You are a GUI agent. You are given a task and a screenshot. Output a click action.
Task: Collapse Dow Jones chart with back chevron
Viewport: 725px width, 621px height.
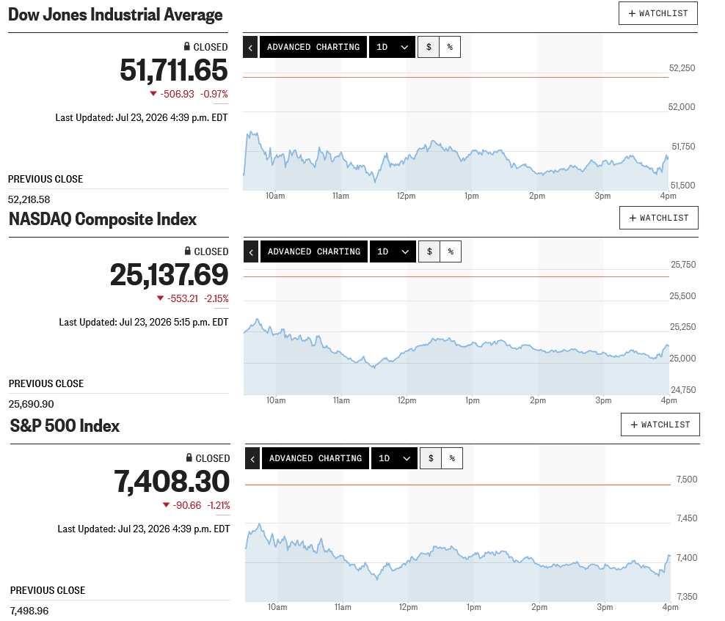point(250,47)
